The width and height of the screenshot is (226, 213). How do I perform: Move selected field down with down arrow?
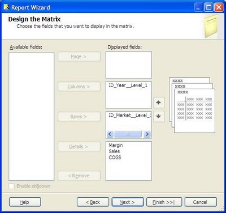tap(159, 116)
